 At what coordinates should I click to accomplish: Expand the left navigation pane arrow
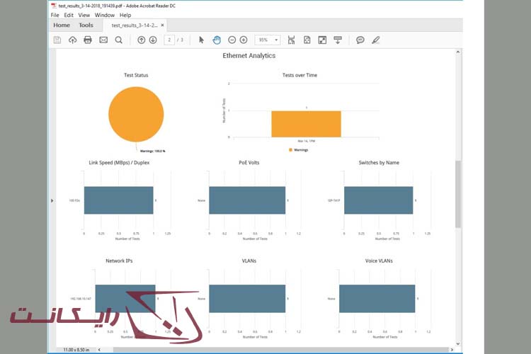click(52, 201)
